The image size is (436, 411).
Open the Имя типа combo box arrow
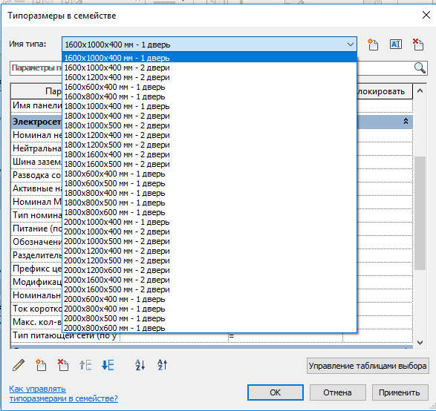pyautogui.click(x=351, y=45)
